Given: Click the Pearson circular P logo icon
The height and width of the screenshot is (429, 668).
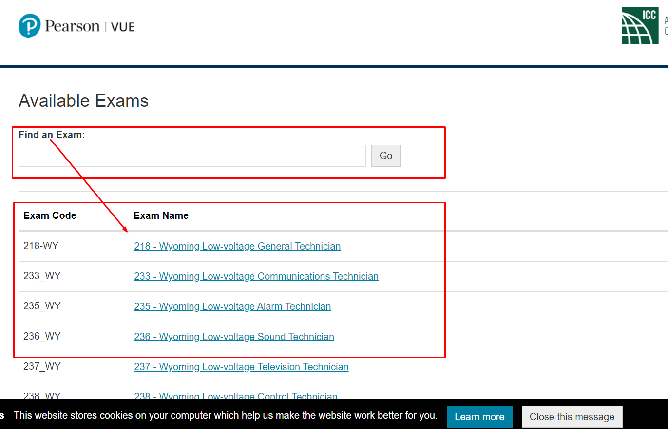Looking at the screenshot, I should [29, 26].
